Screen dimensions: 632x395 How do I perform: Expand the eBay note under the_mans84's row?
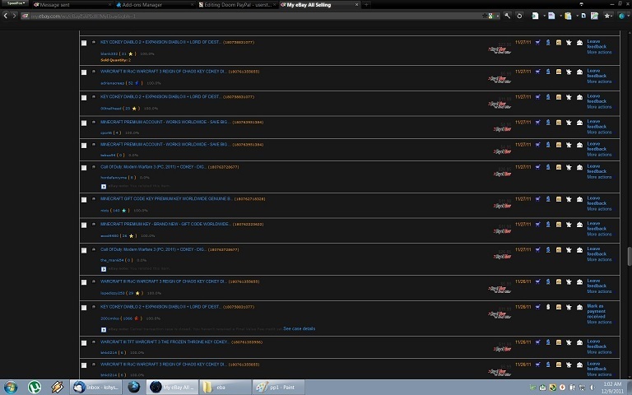coord(104,269)
